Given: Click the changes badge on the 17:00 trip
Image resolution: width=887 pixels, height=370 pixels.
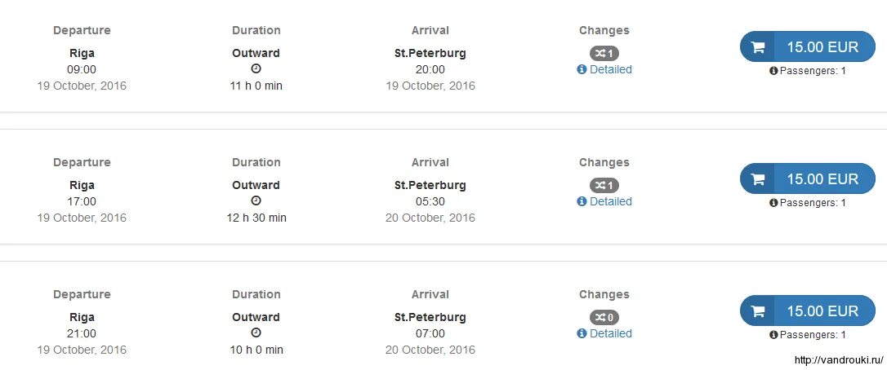Looking at the screenshot, I should [x=604, y=185].
